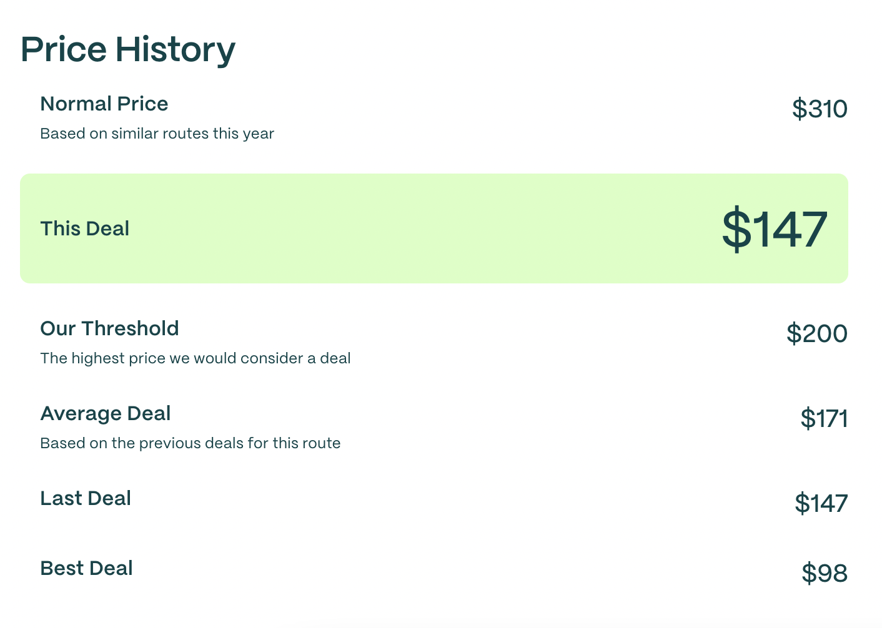This screenshot has height=628, width=882.
Task: Click the Last Deal label
Action: [86, 498]
